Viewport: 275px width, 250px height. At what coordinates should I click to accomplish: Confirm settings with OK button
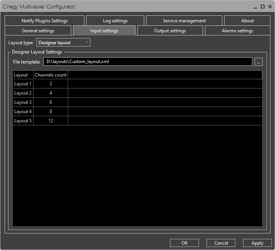point(184,243)
